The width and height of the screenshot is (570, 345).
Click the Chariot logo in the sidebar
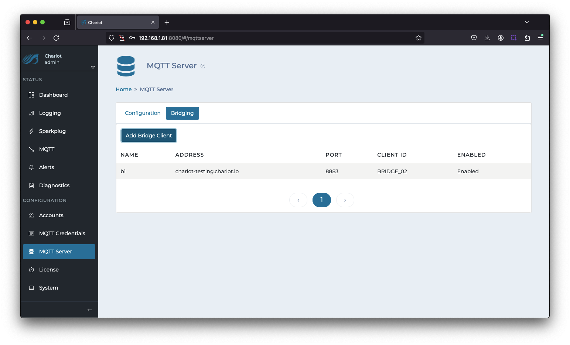31,59
